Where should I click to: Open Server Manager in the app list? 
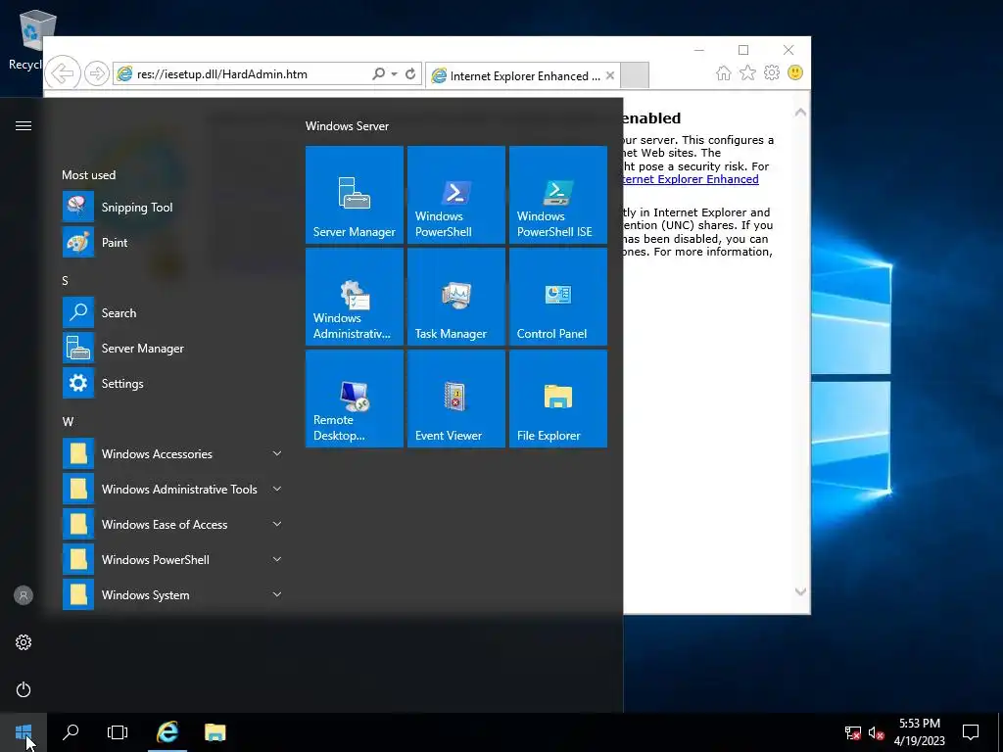[x=172, y=348]
